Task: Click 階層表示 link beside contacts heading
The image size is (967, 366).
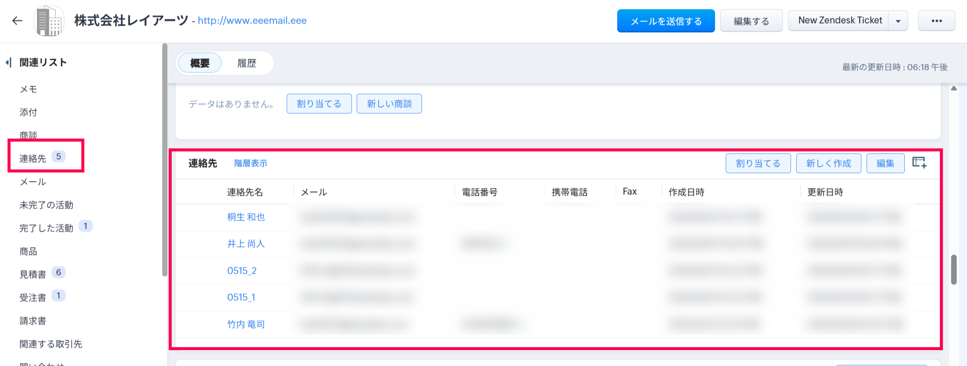Action: click(251, 163)
